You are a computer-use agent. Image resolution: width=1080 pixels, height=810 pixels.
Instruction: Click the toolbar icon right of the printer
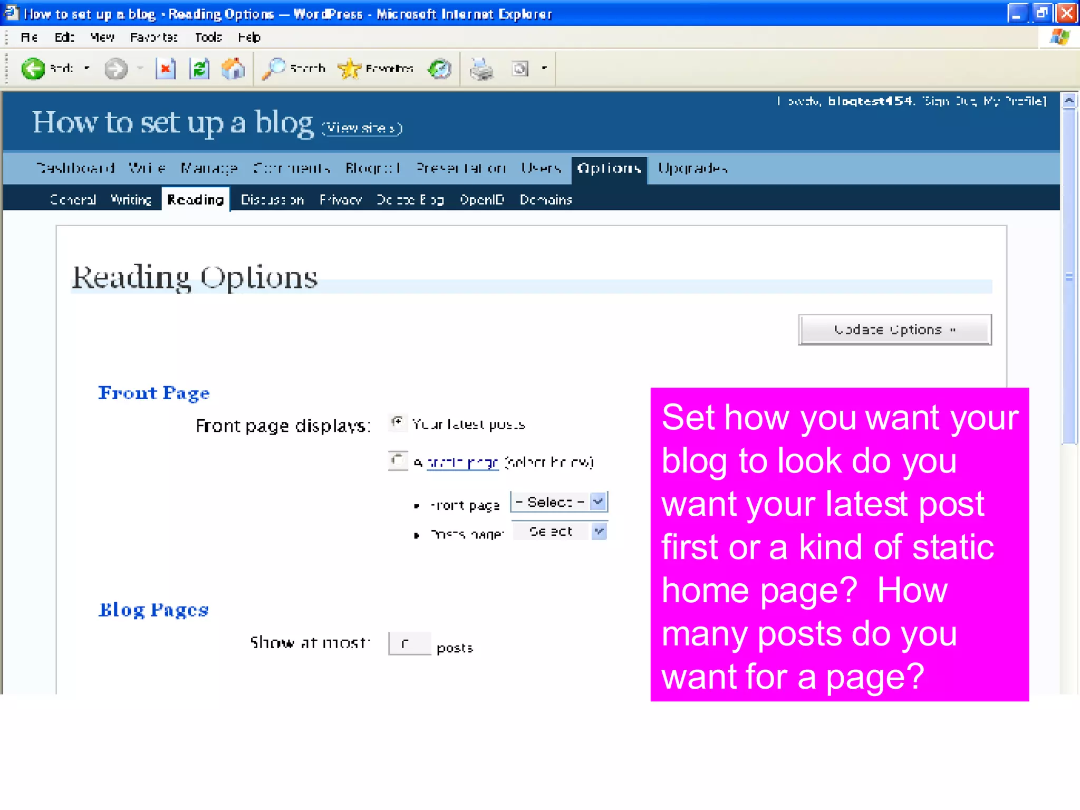pos(520,69)
